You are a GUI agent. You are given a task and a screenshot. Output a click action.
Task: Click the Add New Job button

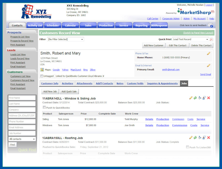[50, 91]
